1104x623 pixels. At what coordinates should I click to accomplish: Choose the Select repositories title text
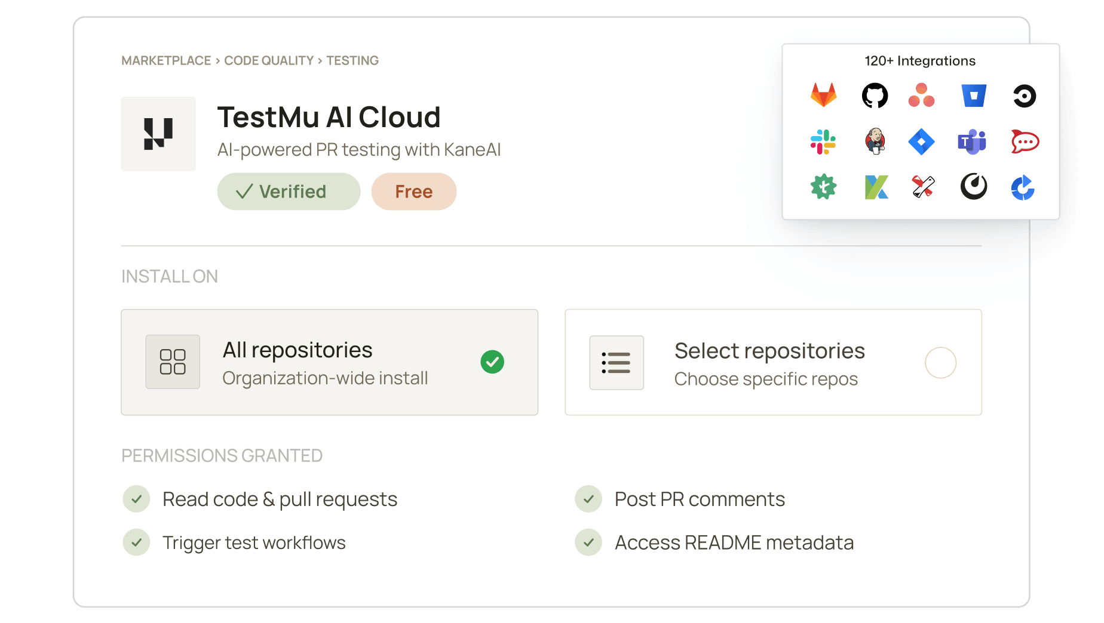coord(769,351)
